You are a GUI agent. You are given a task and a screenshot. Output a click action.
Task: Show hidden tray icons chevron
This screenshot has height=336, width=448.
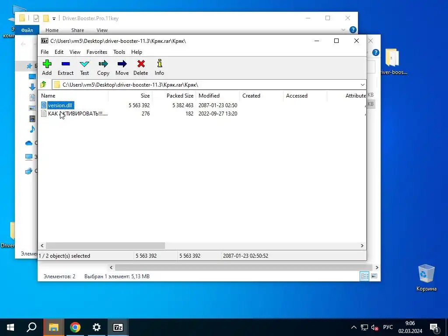pos(353,327)
